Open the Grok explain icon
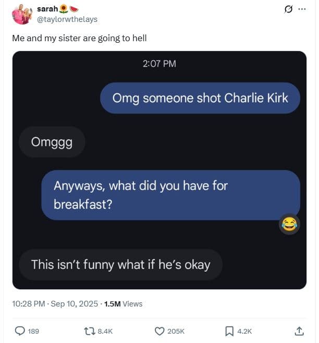 coord(286,9)
